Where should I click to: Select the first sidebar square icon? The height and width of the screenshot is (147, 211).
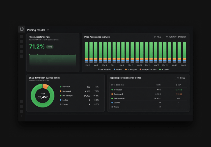[22, 36]
